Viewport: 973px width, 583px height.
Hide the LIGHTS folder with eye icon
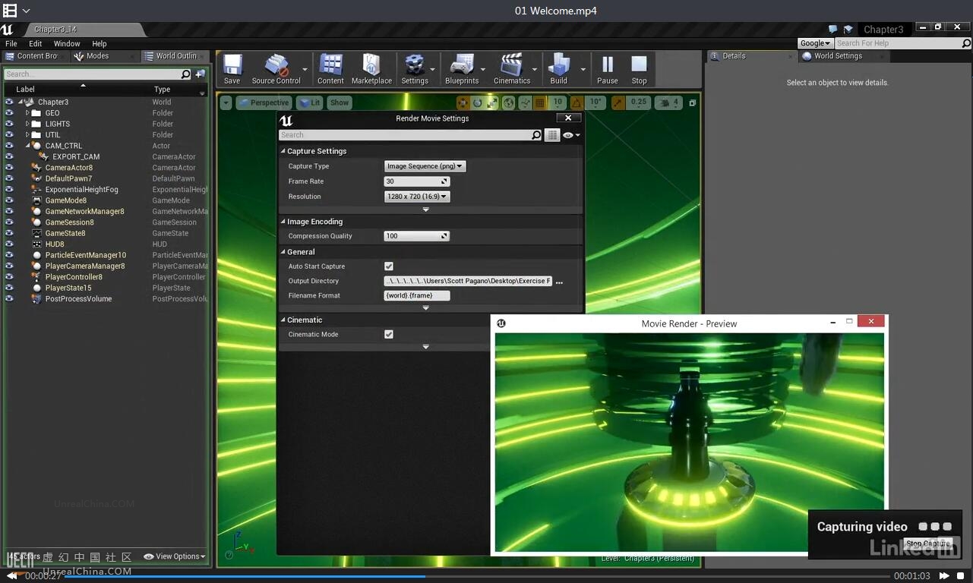tap(9, 124)
